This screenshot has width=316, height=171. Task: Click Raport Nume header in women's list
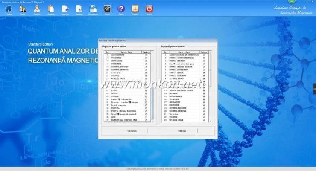click(184, 52)
